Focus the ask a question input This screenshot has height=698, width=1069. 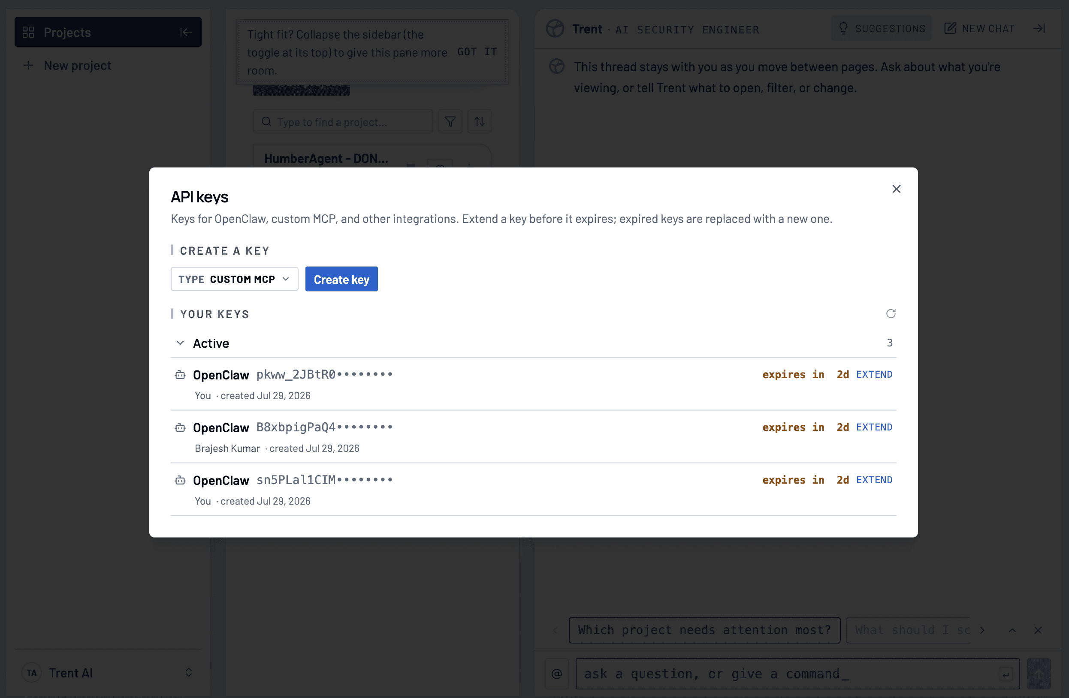pyautogui.click(x=797, y=674)
